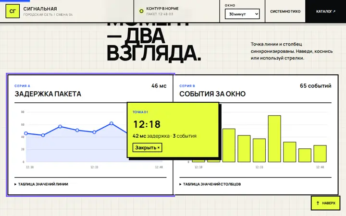Open the КАТАЛОГ link

coord(325,11)
